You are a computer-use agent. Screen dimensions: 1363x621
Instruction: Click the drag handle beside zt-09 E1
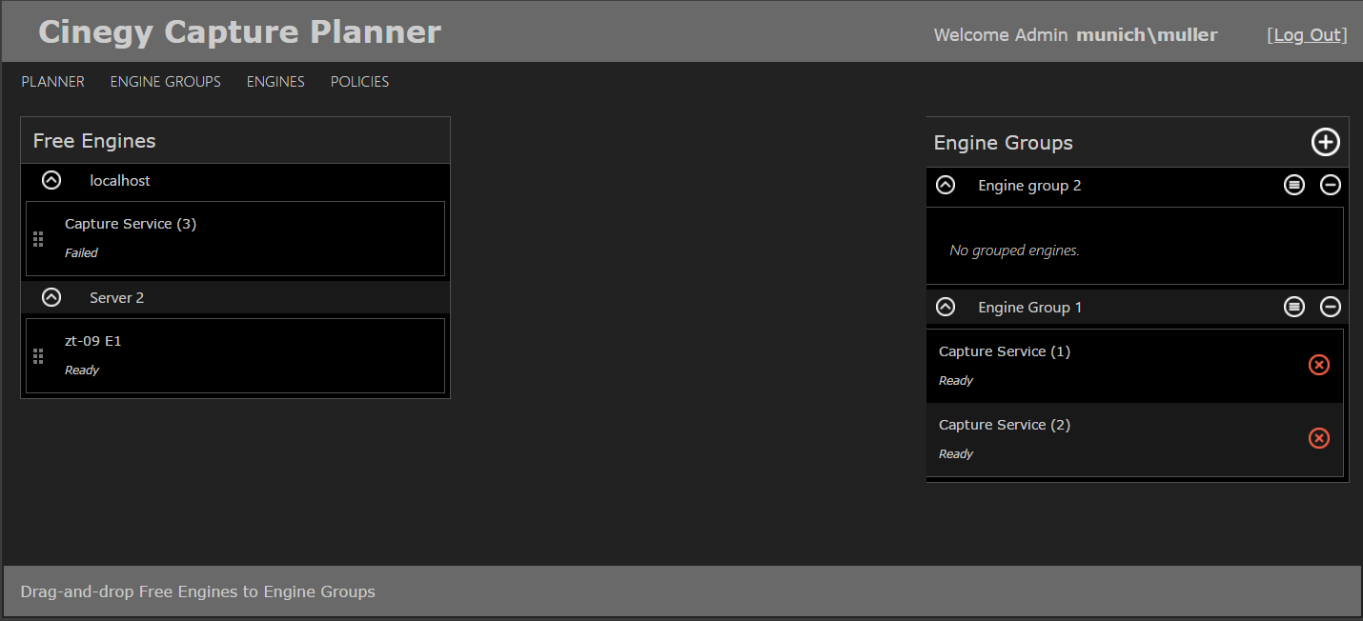click(38, 355)
